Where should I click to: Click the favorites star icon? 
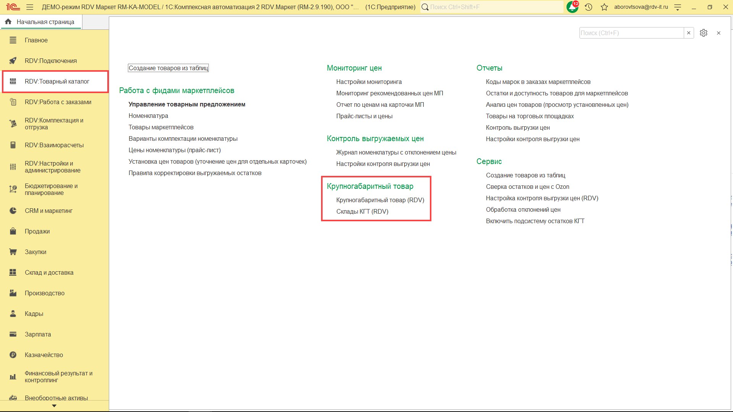[x=604, y=7]
